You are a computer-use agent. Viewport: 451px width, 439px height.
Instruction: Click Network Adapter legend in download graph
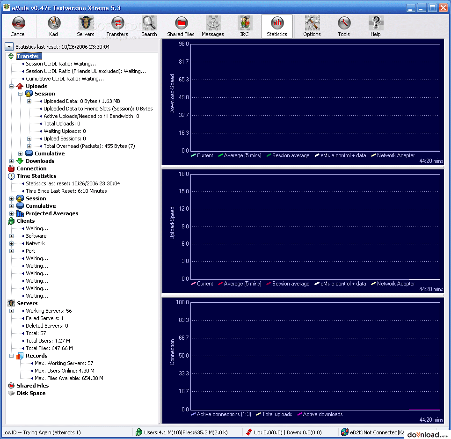[393, 155]
